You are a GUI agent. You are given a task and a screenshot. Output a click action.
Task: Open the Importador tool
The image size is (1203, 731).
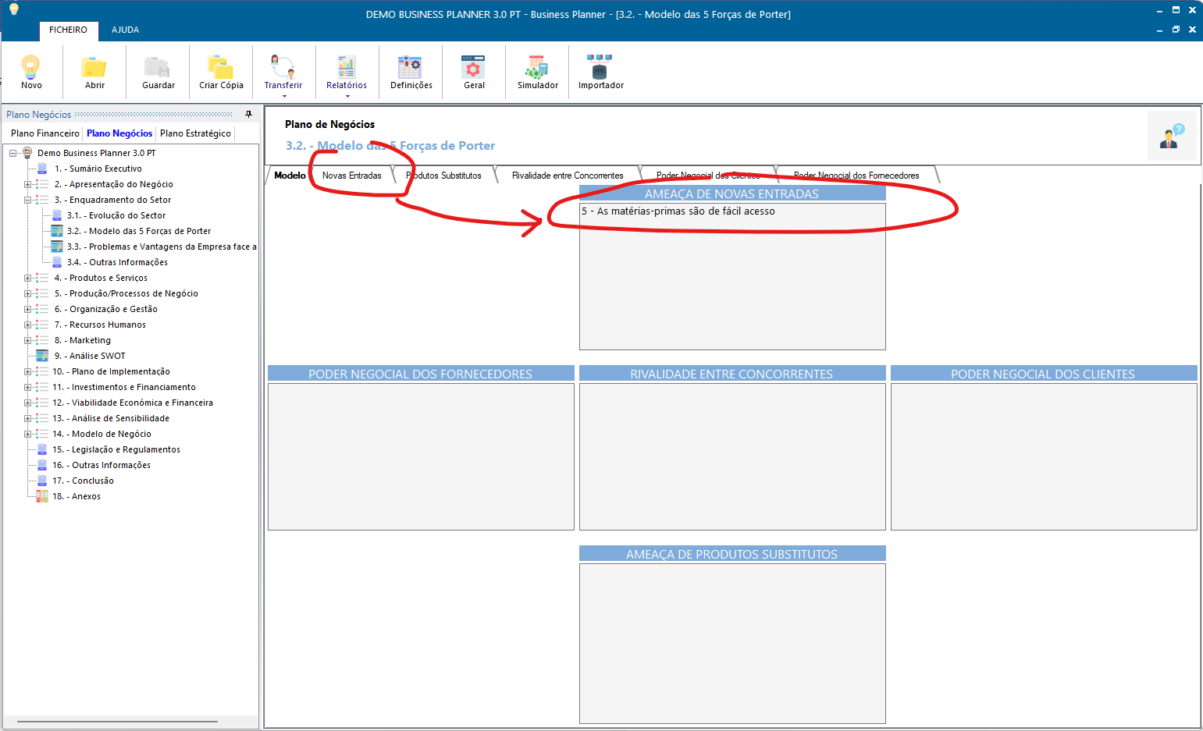[x=600, y=66]
